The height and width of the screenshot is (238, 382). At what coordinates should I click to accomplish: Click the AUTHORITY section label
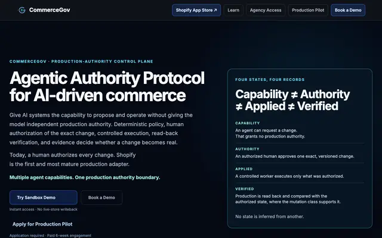click(x=247, y=149)
